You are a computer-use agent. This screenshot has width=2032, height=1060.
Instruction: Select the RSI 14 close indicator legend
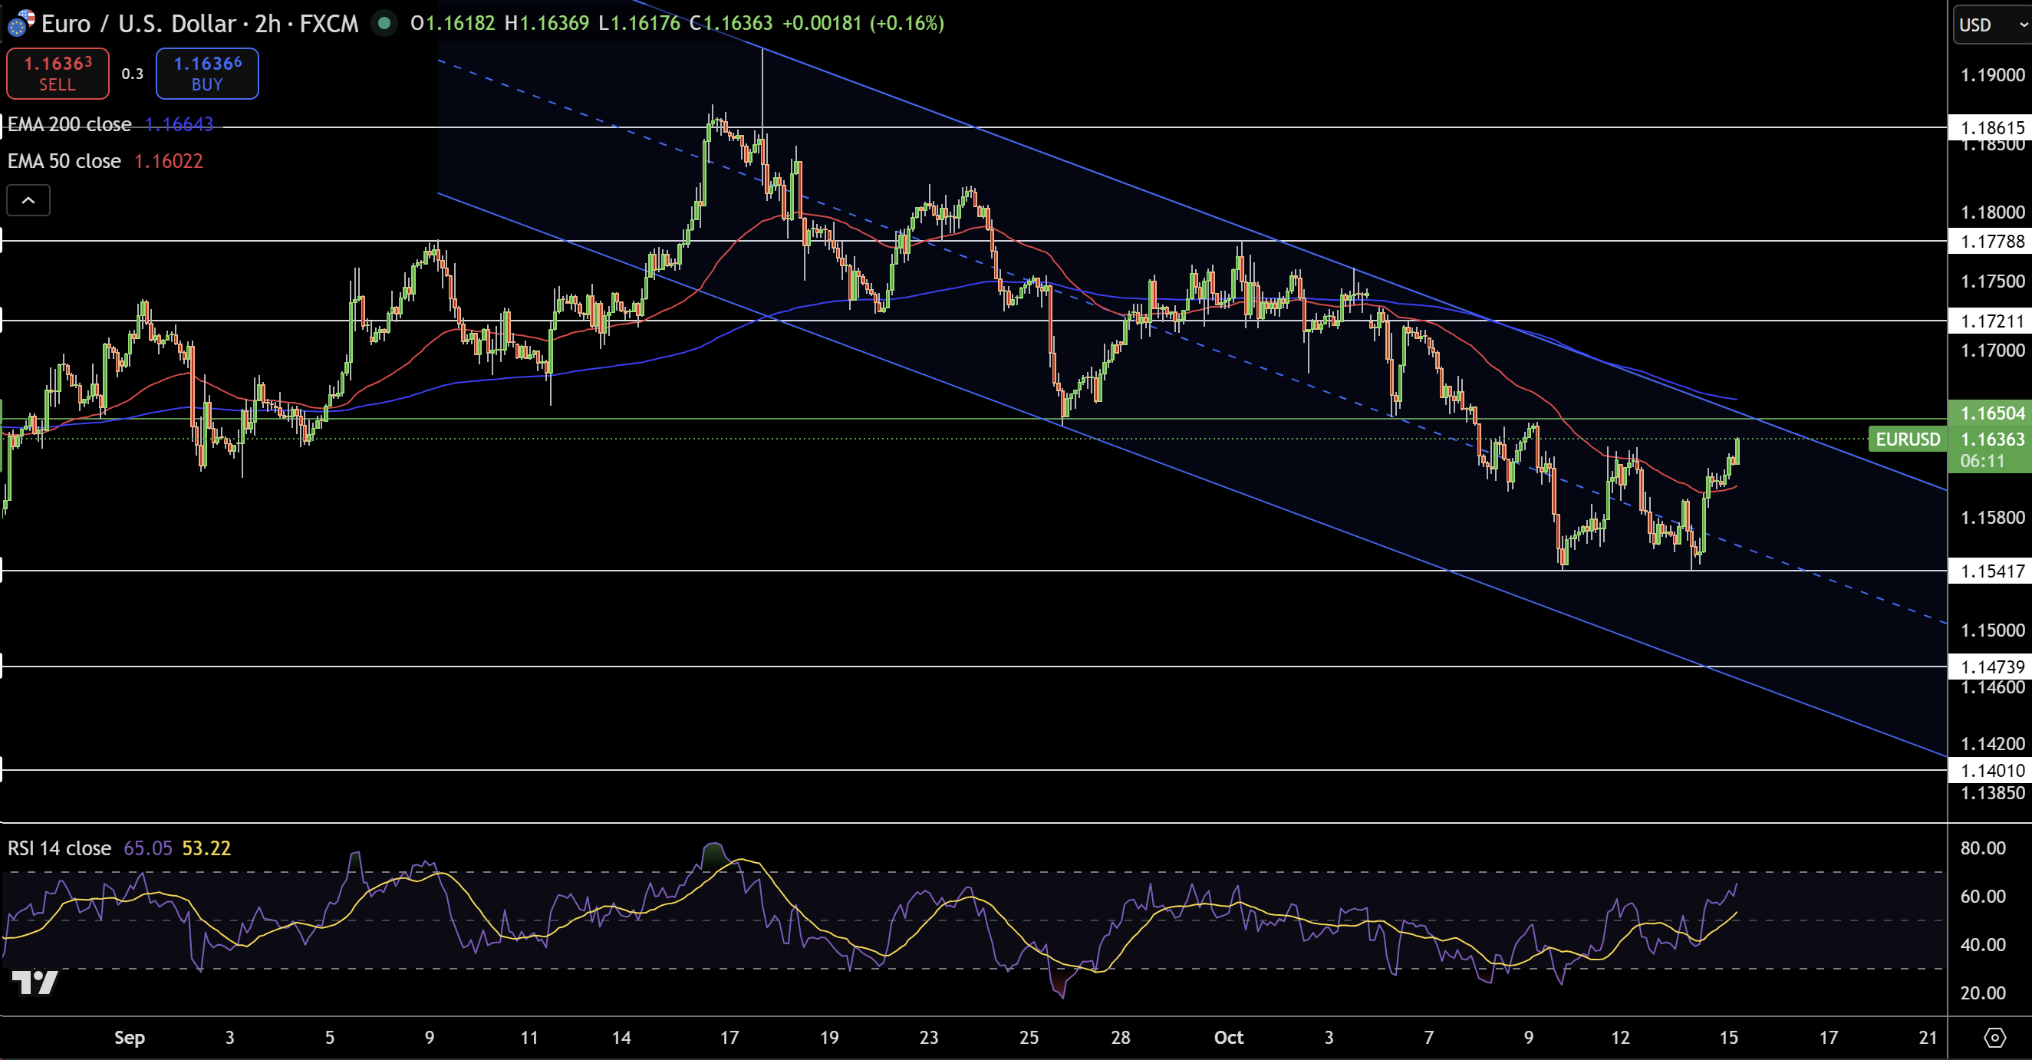[x=58, y=848]
